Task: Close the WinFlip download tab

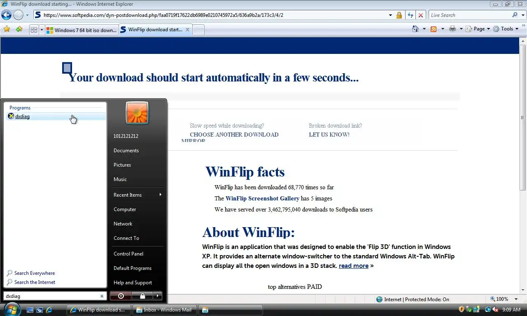Action: point(187,30)
